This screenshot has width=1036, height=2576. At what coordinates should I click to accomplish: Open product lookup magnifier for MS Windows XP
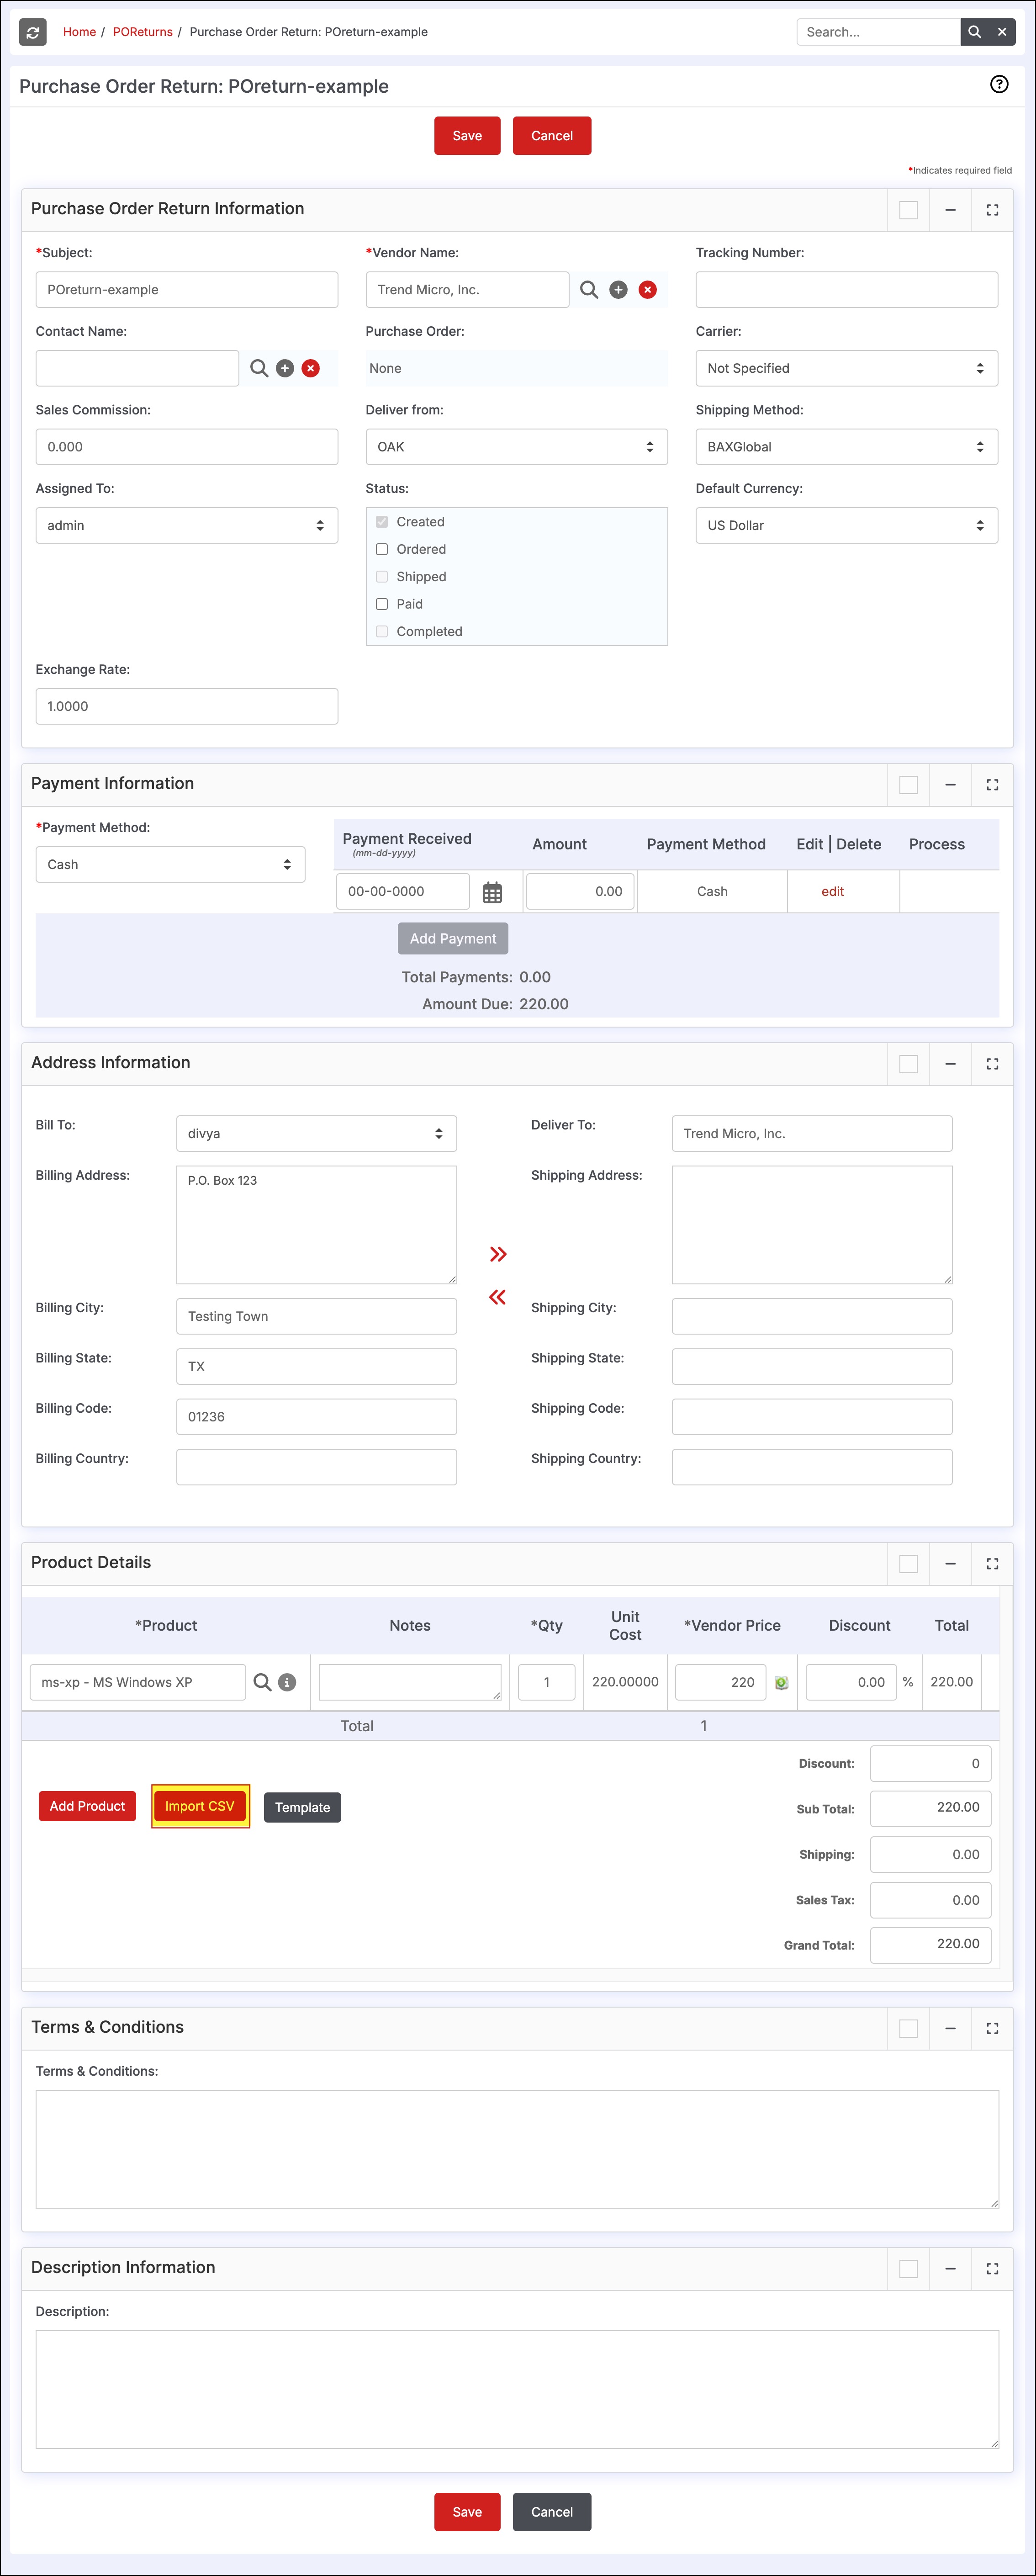262,1682
